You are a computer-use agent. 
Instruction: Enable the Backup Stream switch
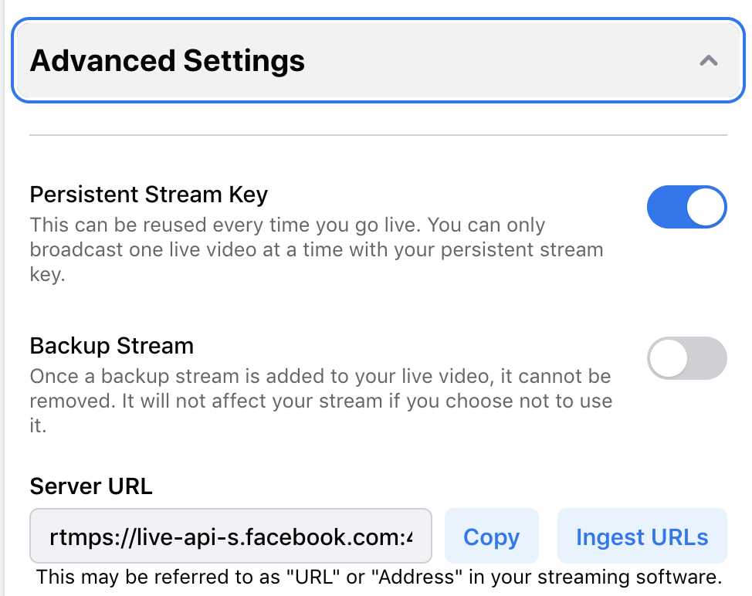686,358
